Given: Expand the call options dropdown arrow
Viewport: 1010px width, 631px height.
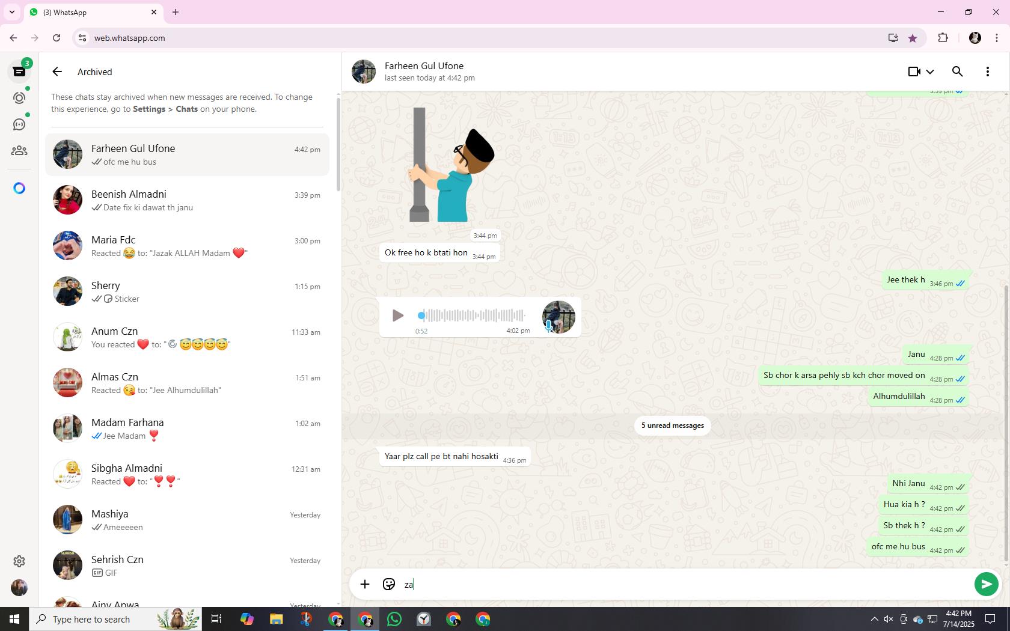Looking at the screenshot, I should [930, 72].
